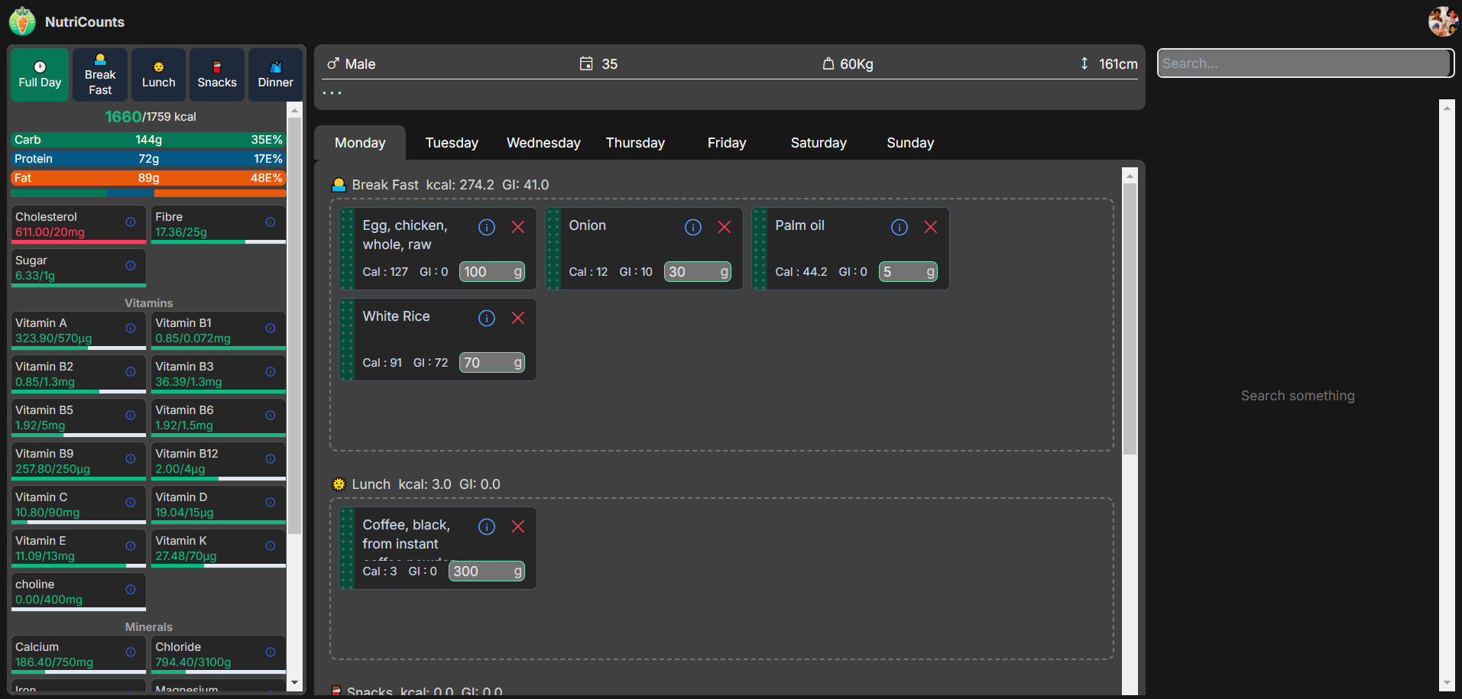Edit White Rice quantity field showing 70
The image size is (1462, 699).
point(492,363)
